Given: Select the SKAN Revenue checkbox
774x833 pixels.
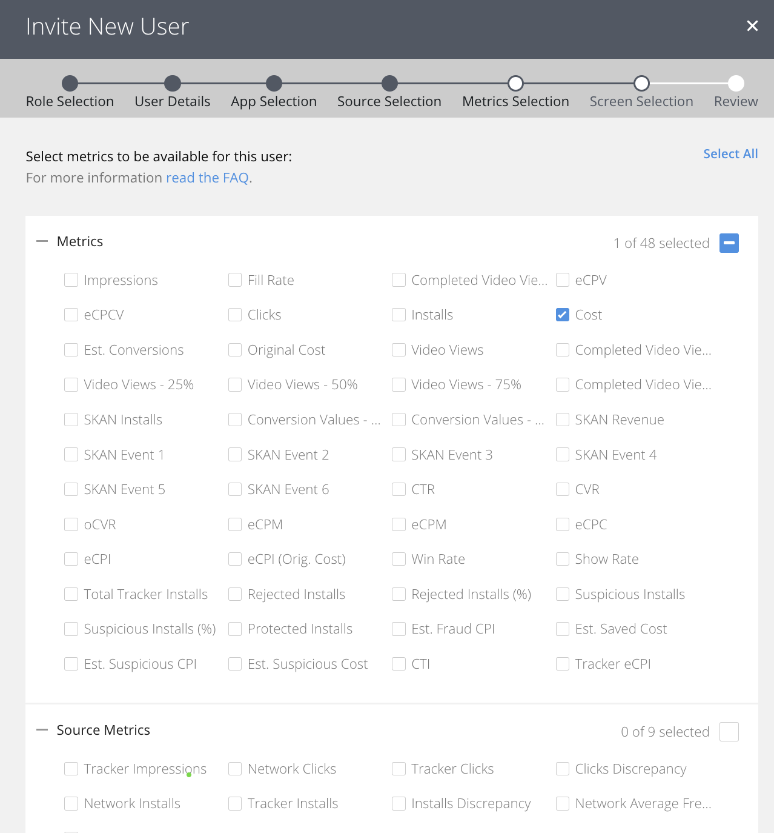Looking at the screenshot, I should tap(563, 420).
